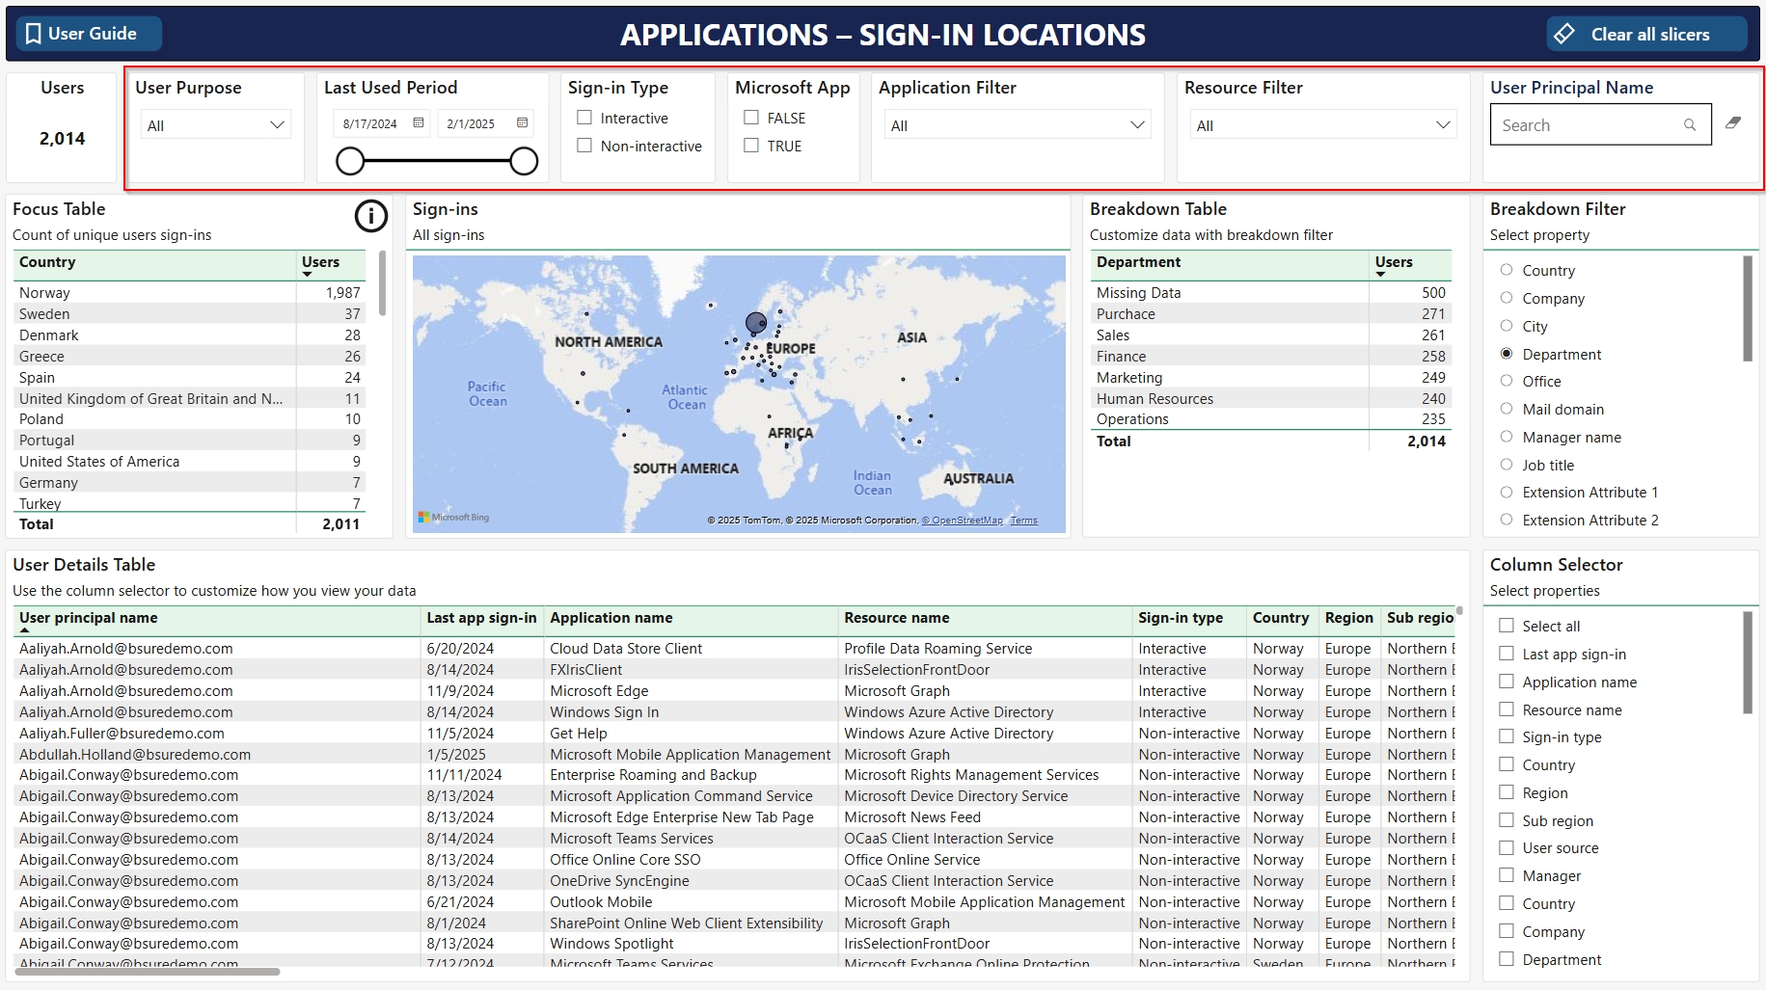Image resolution: width=1766 pixels, height=990 pixels.
Task: Select the Company breakdown radio button
Action: pyautogui.click(x=1507, y=298)
